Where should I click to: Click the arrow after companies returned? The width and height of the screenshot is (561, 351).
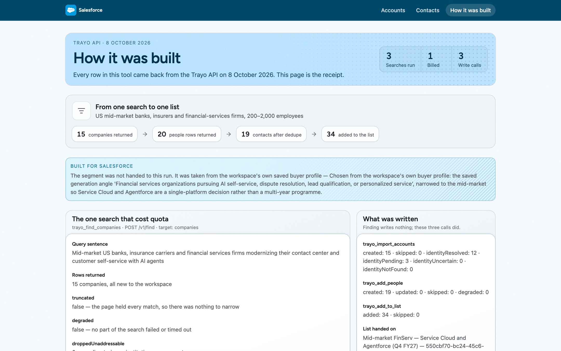[145, 134]
